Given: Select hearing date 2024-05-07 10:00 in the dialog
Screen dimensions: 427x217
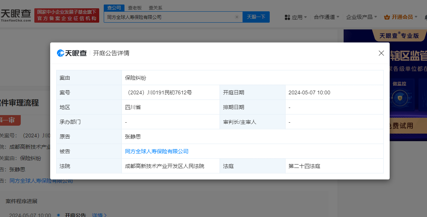Looking at the screenshot, I should (309, 92).
